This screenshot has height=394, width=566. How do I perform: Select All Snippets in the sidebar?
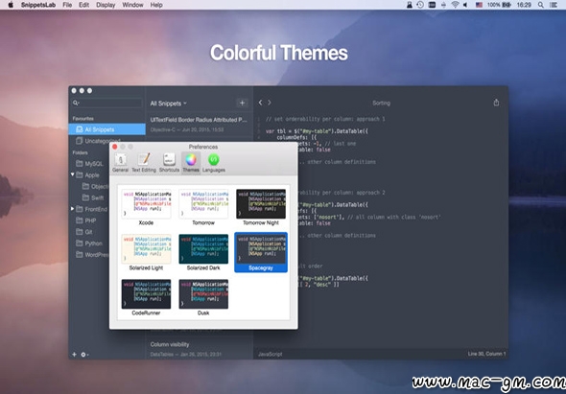106,129
